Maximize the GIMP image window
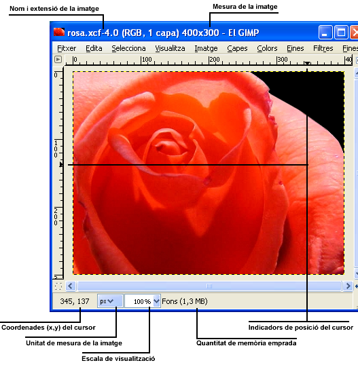The width and height of the screenshot is (358, 365). coord(341,33)
